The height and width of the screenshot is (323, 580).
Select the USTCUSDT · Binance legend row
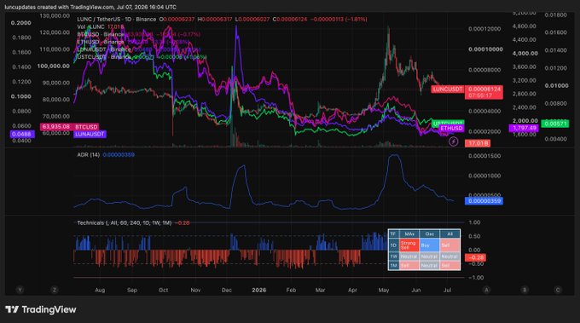[142, 57]
